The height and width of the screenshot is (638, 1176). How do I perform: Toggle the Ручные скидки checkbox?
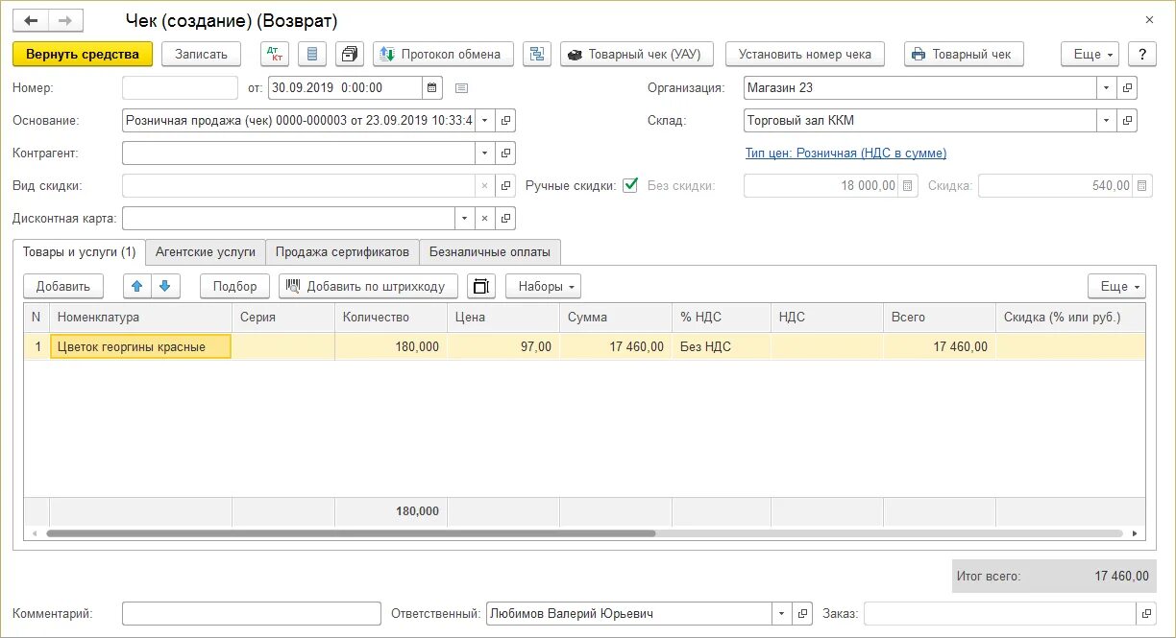[630, 185]
